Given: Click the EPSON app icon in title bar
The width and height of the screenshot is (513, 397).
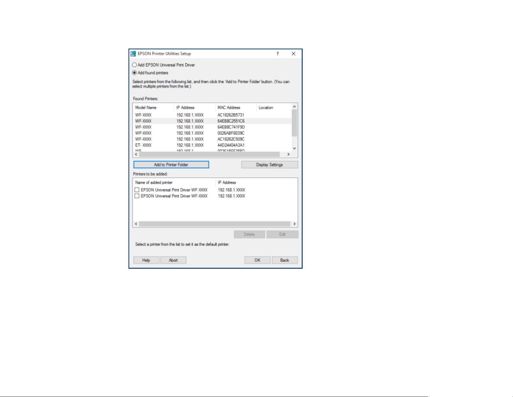Looking at the screenshot, I should [133, 54].
